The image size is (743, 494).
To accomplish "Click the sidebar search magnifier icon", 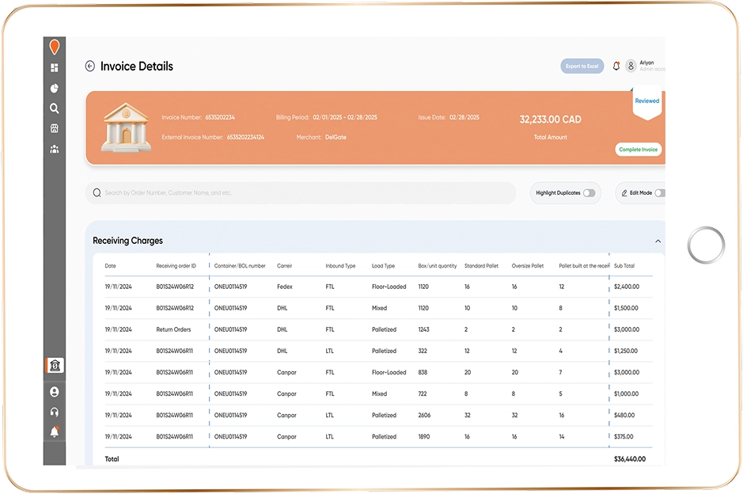I will tap(55, 108).
